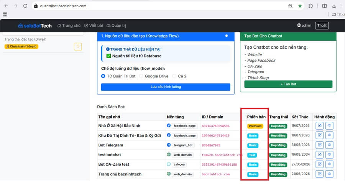Click ID 3325291457439693188

[219, 164]
